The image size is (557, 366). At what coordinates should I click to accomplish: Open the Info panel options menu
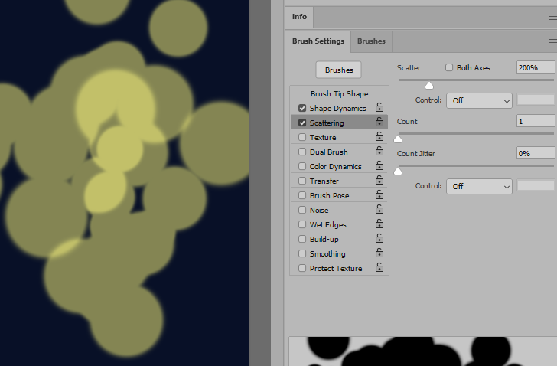pos(552,17)
